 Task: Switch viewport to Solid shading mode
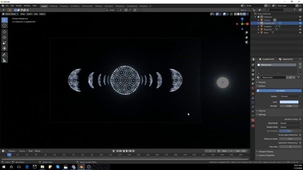click(238, 14)
